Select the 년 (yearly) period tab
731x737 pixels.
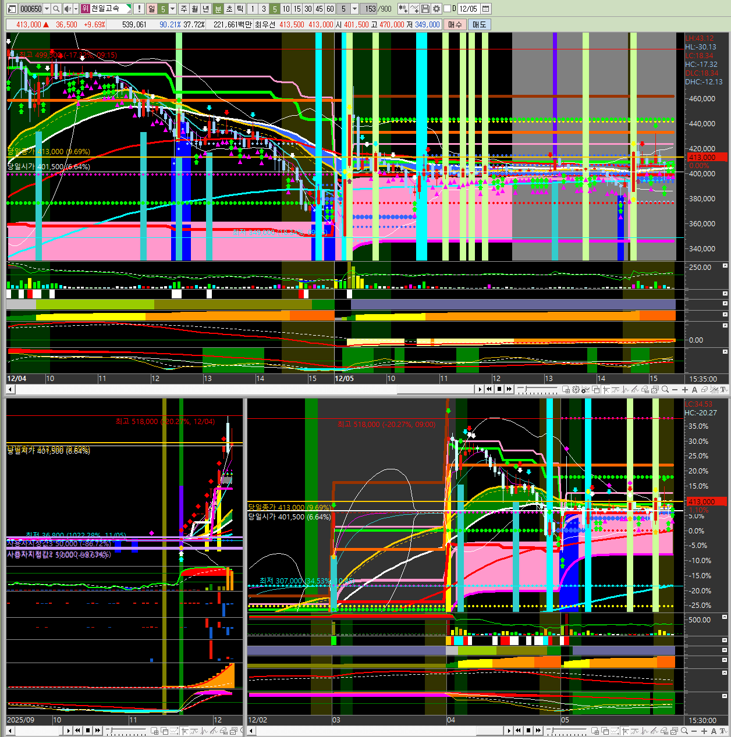click(205, 9)
